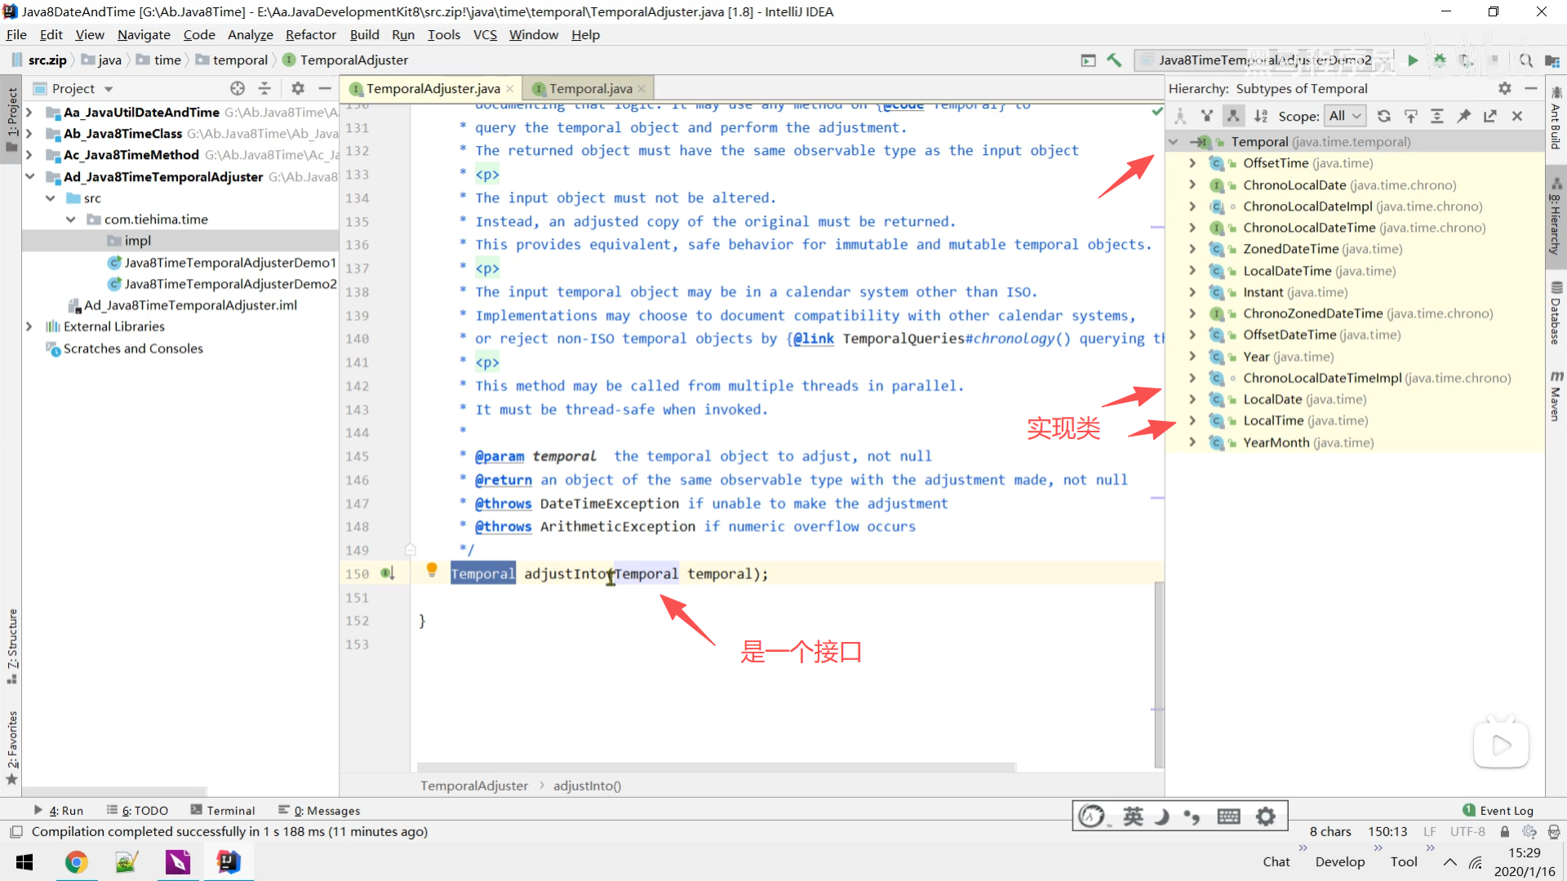The image size is (1567, 881).
Task: Refresh the hierarchy view
Action: pos(1383,116)
